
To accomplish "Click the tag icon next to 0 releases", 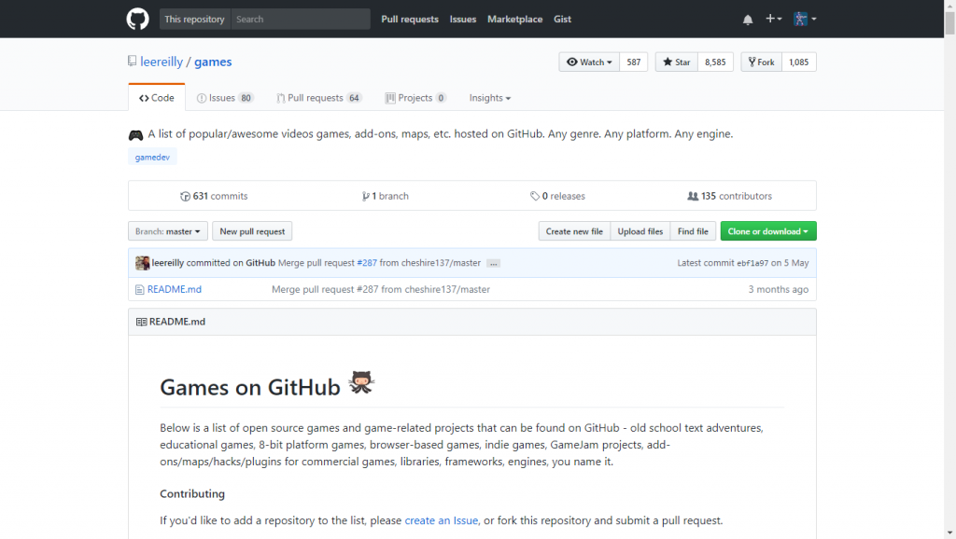I will (x=535, y=196).
